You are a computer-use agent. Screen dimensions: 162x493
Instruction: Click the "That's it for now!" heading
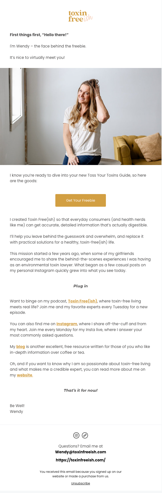point(81,390)
